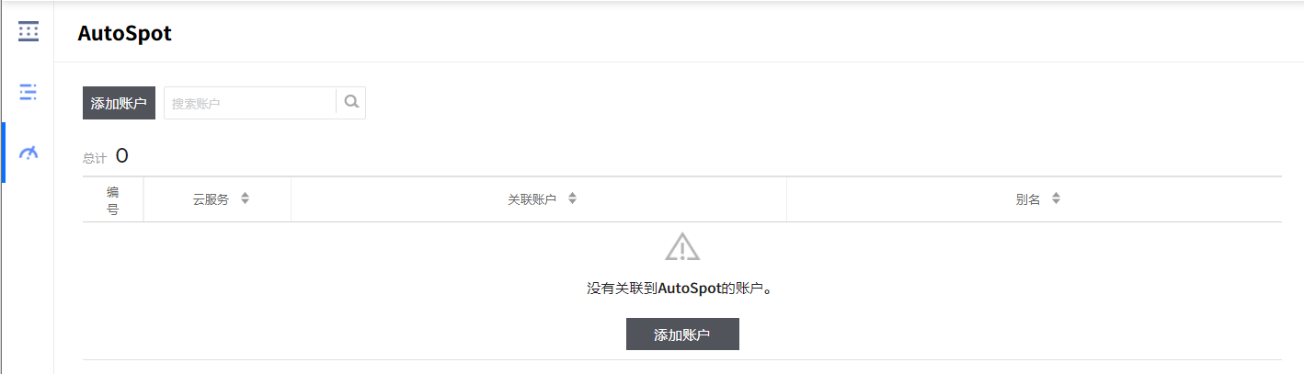This screenshot has width=1304, height=374.
Task: Sort 别名 ascending via up arrow
Action: coord(1056,195)
